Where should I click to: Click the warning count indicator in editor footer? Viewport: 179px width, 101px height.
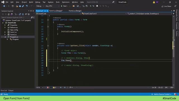pyautogui.click(x=55, y=88)
